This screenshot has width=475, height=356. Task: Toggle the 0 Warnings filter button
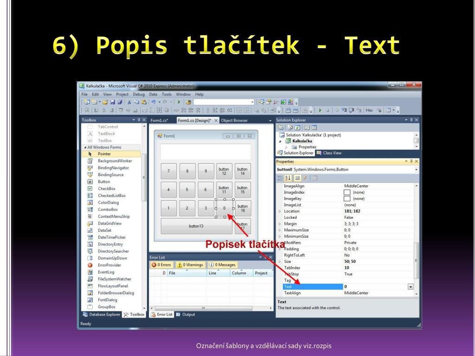(190, 265)
